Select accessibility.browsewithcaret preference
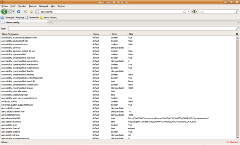 coord(118,44)
